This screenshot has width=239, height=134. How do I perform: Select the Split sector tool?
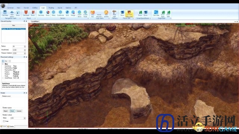click(67, 13)
